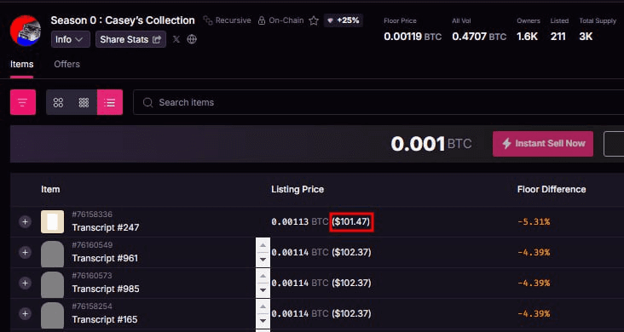
Task: Select the Items tab
Action: 22,64
